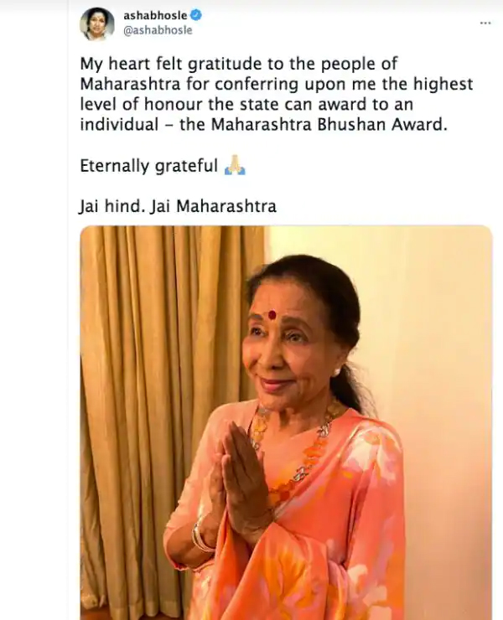Click the golden curtain in the photo
Screen dimensions: 503x620
pos(166,395)
